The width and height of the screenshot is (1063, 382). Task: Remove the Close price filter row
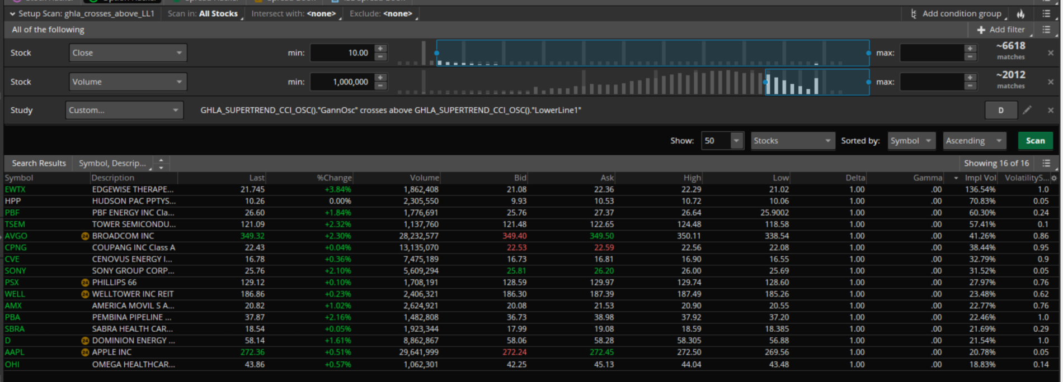point(1050,53)
